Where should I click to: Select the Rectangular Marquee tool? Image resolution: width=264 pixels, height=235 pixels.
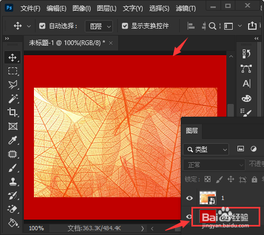13,71
